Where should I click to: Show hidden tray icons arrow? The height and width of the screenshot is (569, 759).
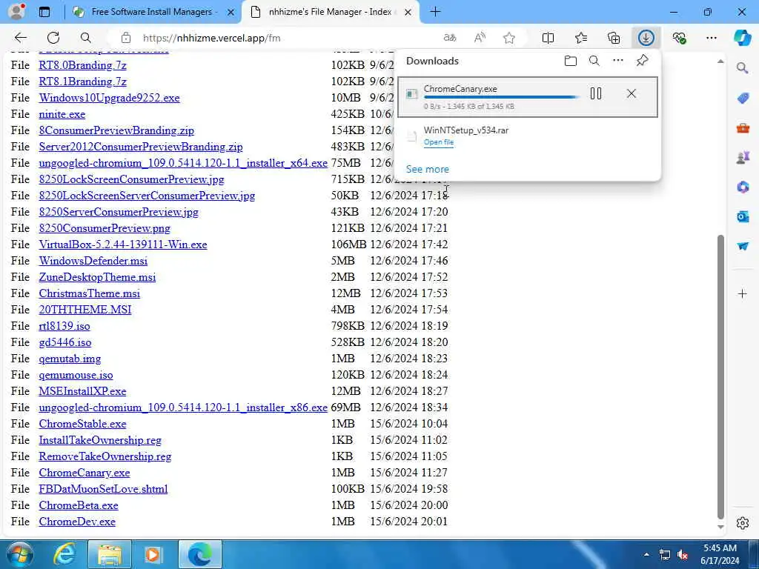646,555
